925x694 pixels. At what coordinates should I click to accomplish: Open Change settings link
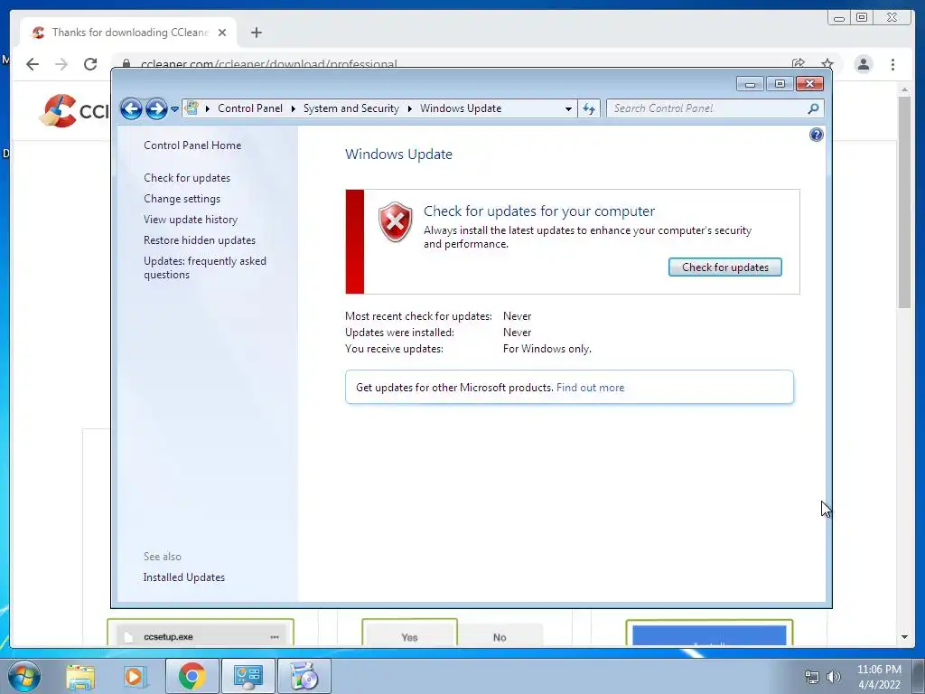coord(182,199)
